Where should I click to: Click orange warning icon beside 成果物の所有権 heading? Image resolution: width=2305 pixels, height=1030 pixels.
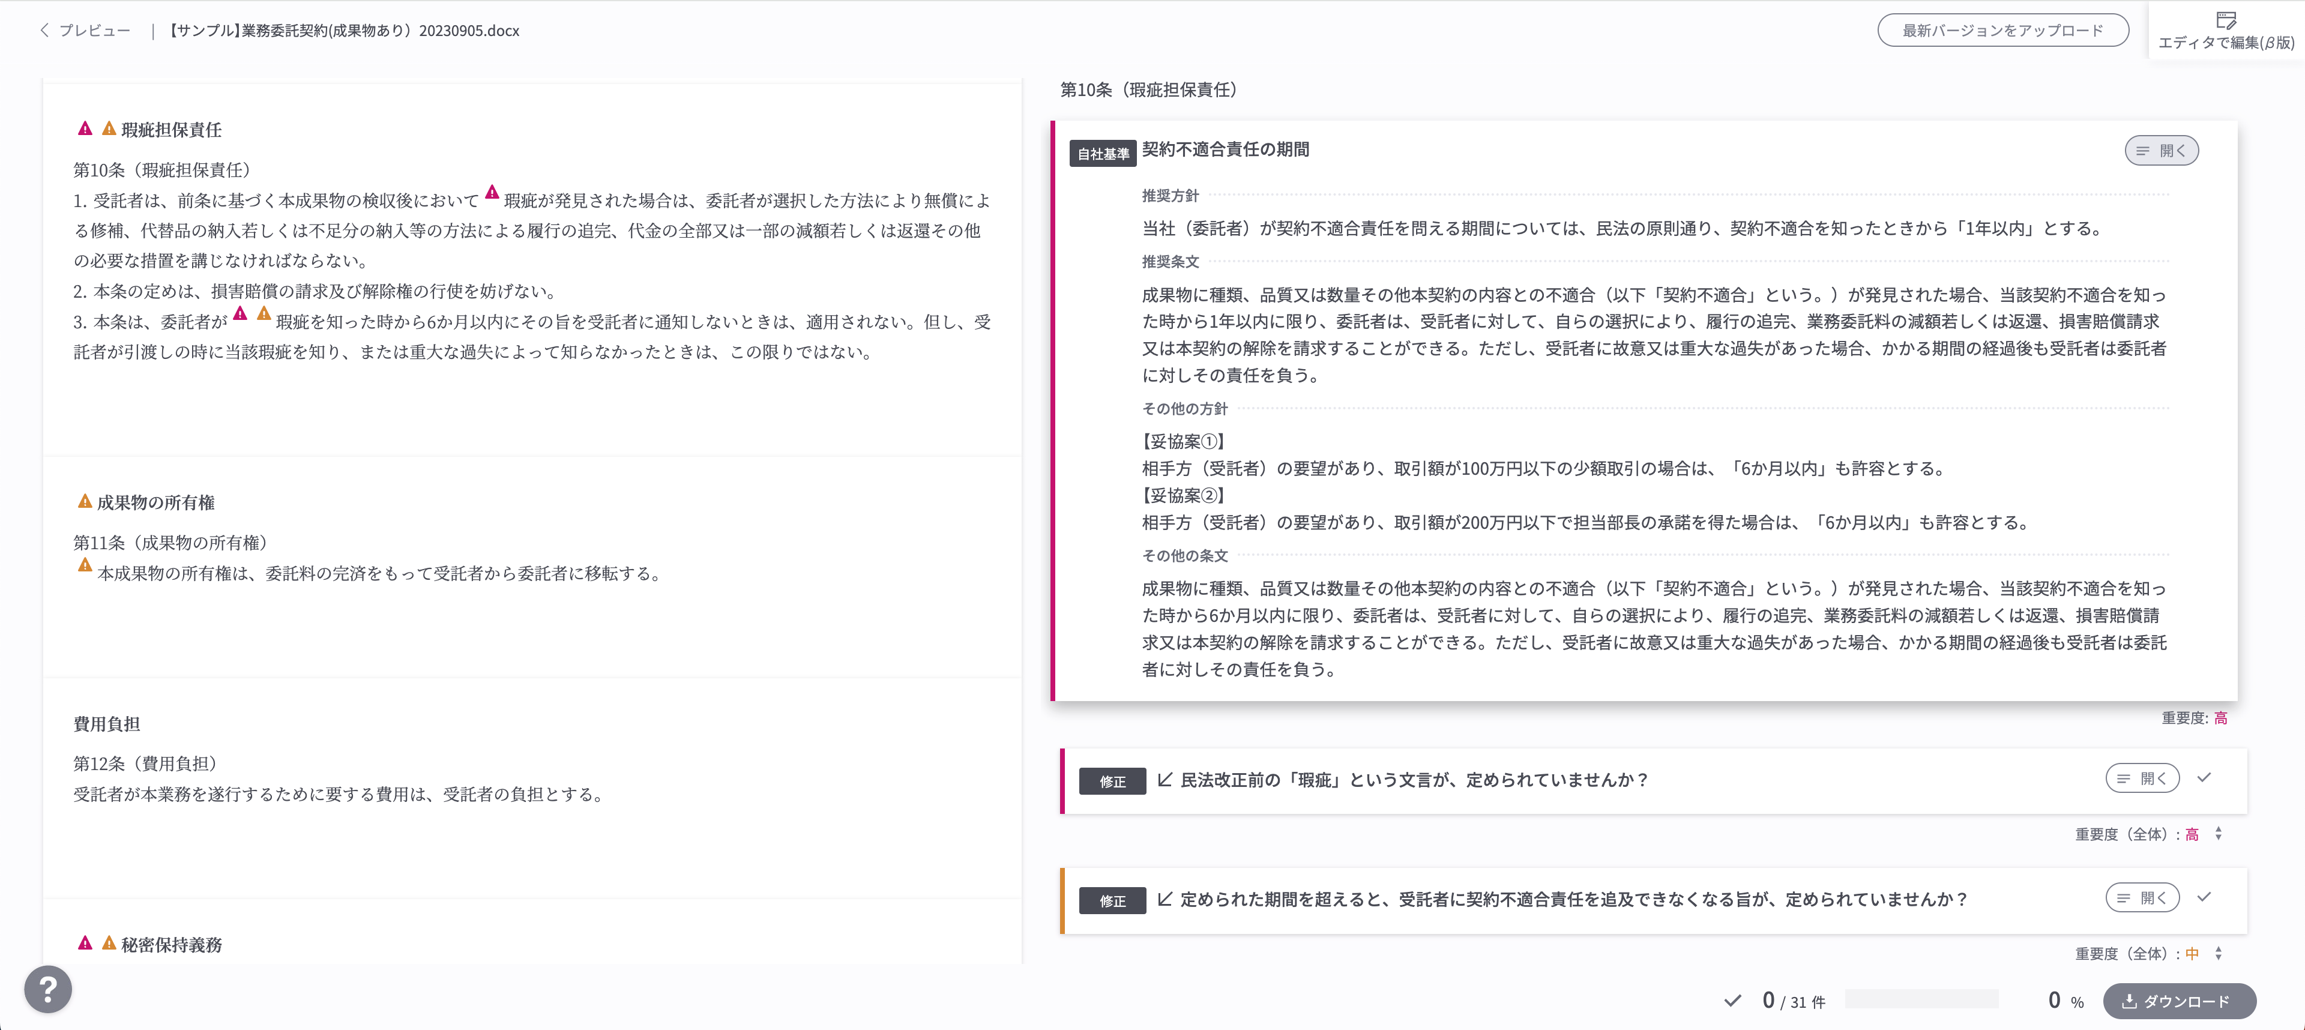pyautogui.click(x=85, y=501)
